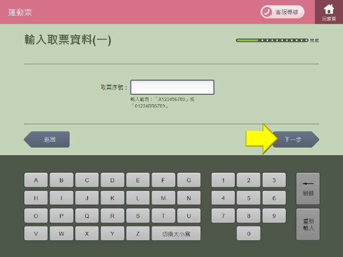Open the 客服專線 customer service phone button
The height and width of the screenshot is (257, 343).
(282, 12)
